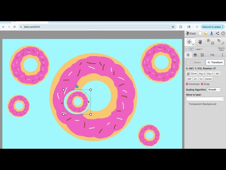Double selection size with 2× button
This screenshot has width=226, height=170.
point(195,79)
